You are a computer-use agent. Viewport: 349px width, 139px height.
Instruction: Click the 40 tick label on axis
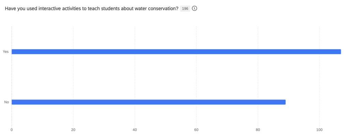135,130
